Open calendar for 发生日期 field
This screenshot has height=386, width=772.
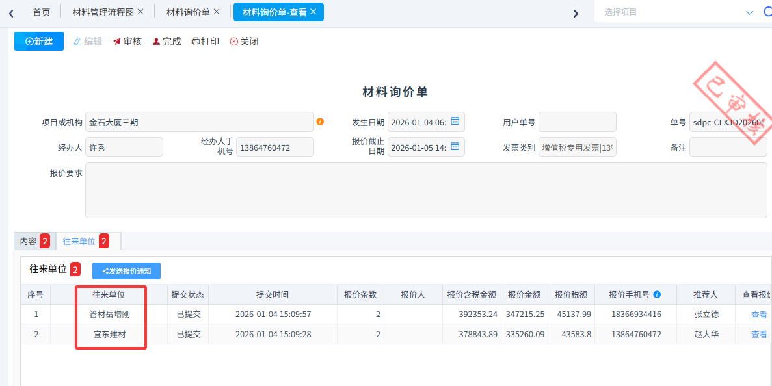(455, 122)
